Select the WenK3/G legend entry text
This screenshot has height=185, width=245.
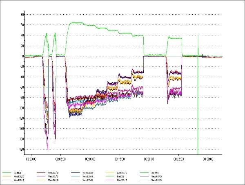(122, 173)
